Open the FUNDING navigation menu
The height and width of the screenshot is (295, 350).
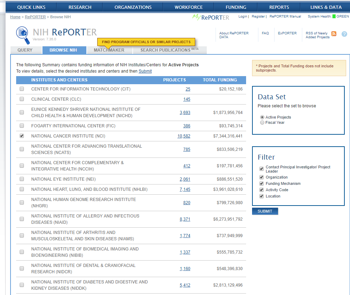point(236,7)
